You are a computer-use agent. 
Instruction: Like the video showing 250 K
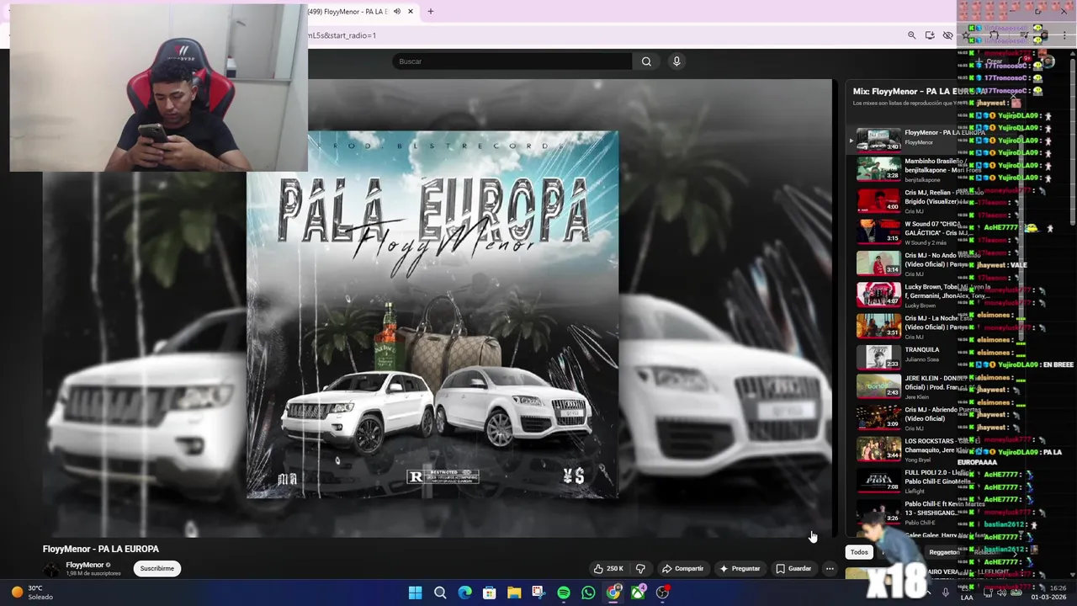click(x=608, y=569)
